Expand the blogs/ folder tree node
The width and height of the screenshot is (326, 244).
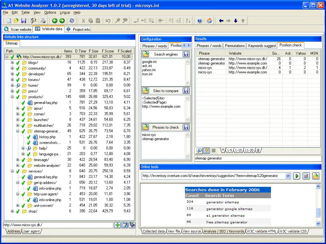click(x=12, y=63)
